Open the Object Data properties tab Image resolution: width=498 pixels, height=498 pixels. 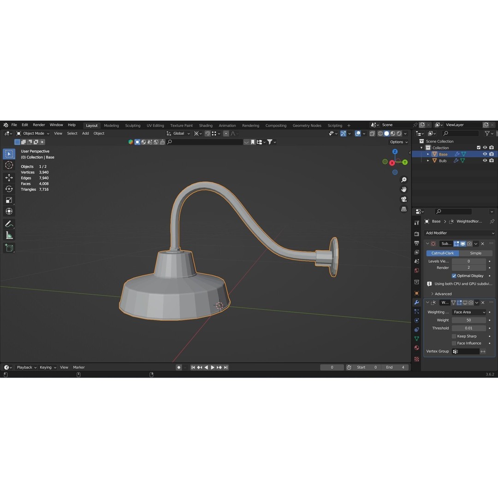(417, 338)
